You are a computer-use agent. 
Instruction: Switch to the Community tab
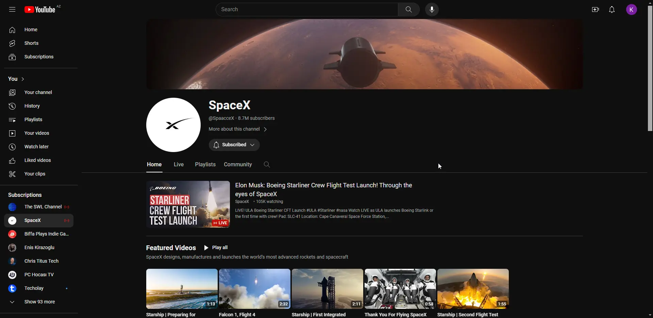tap(238, 165)
